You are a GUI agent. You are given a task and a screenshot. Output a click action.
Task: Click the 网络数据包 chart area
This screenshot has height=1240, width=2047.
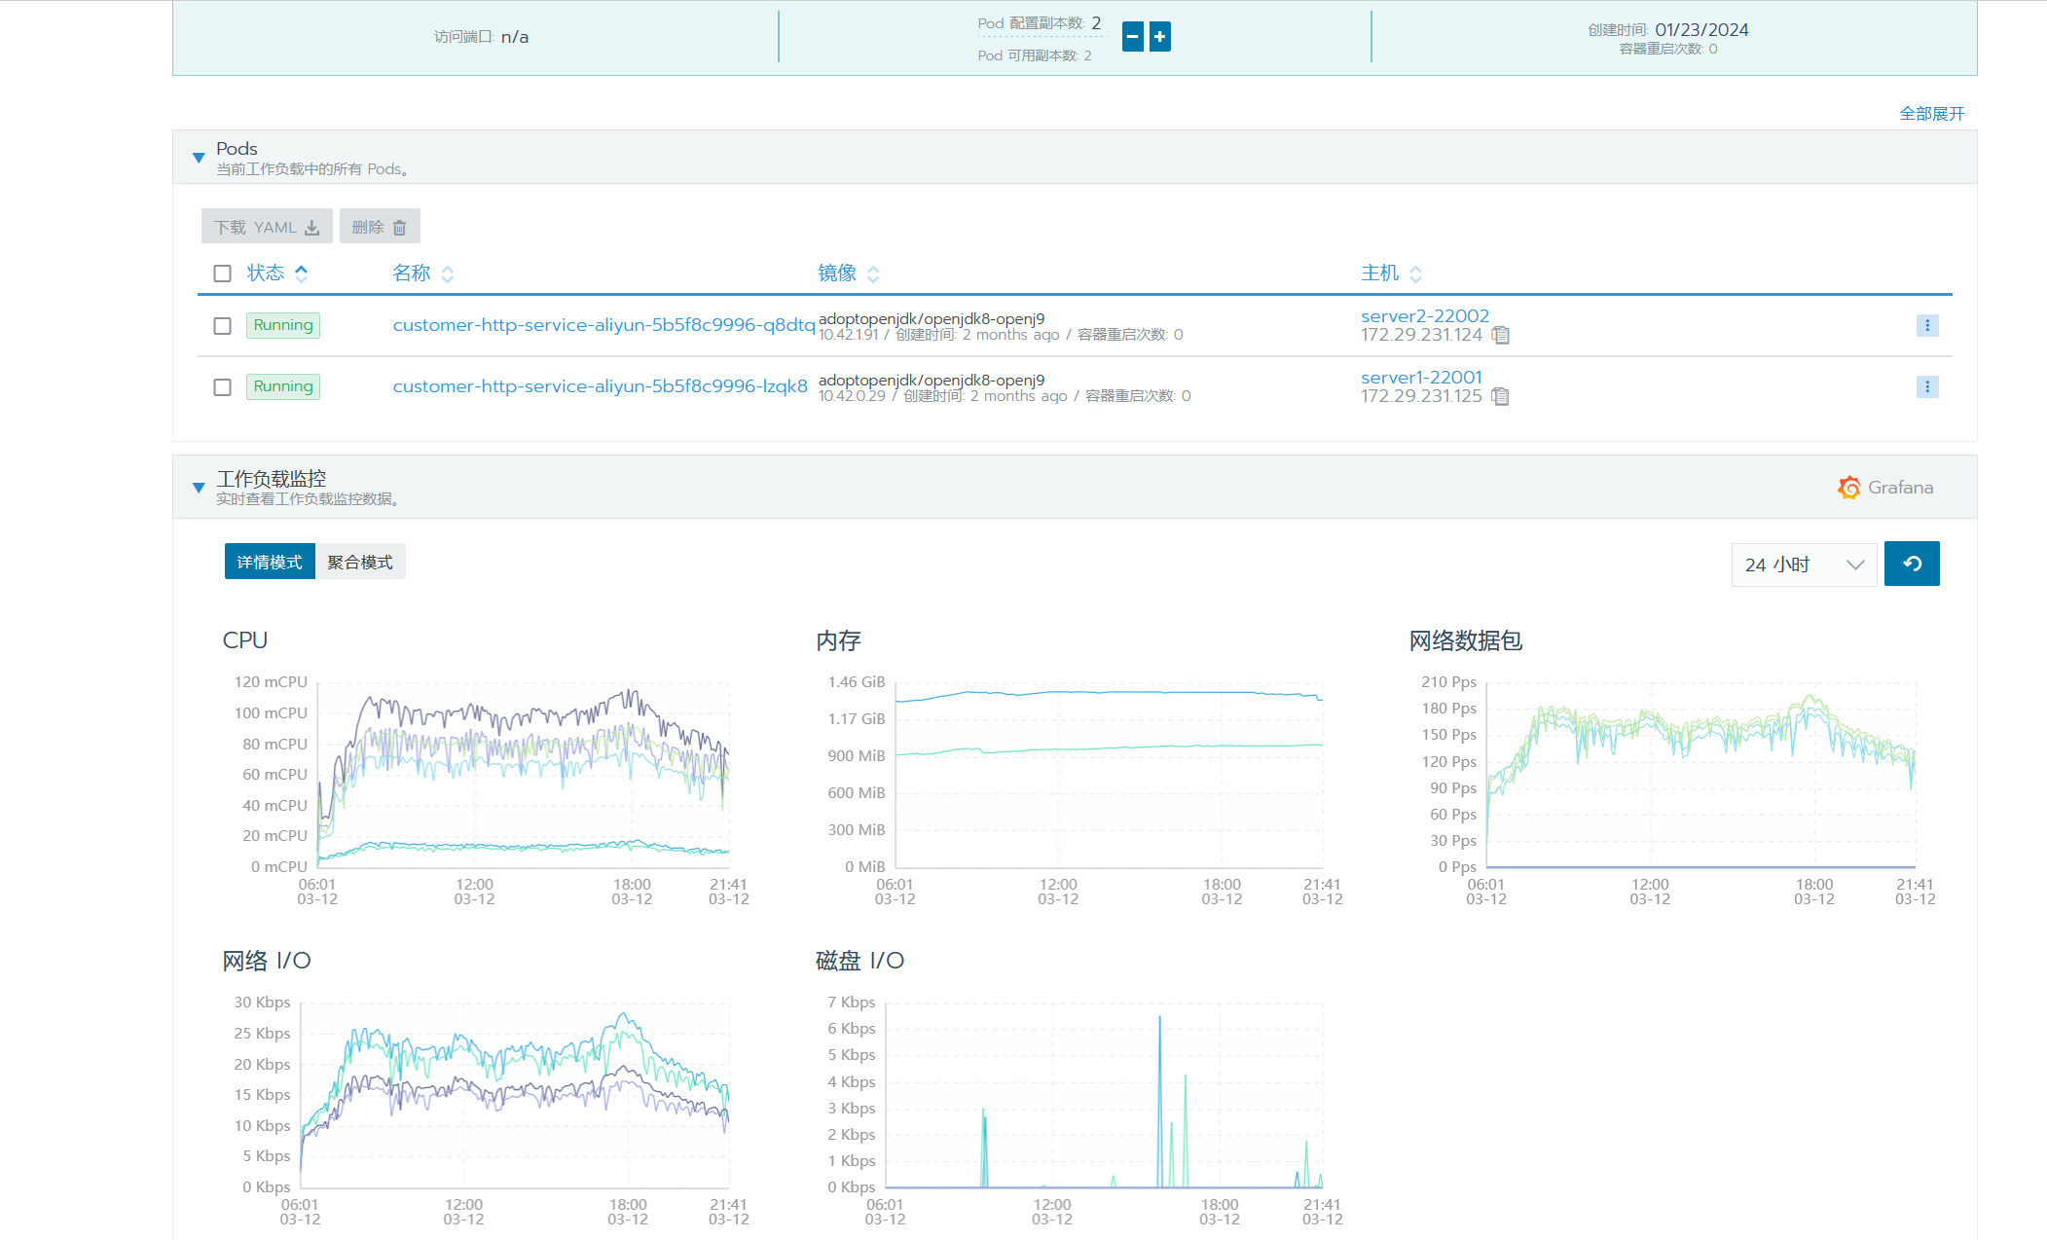click(x=1701, y=775)
